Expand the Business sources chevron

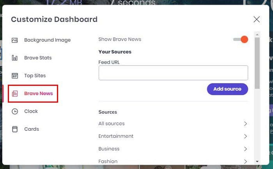245,149
